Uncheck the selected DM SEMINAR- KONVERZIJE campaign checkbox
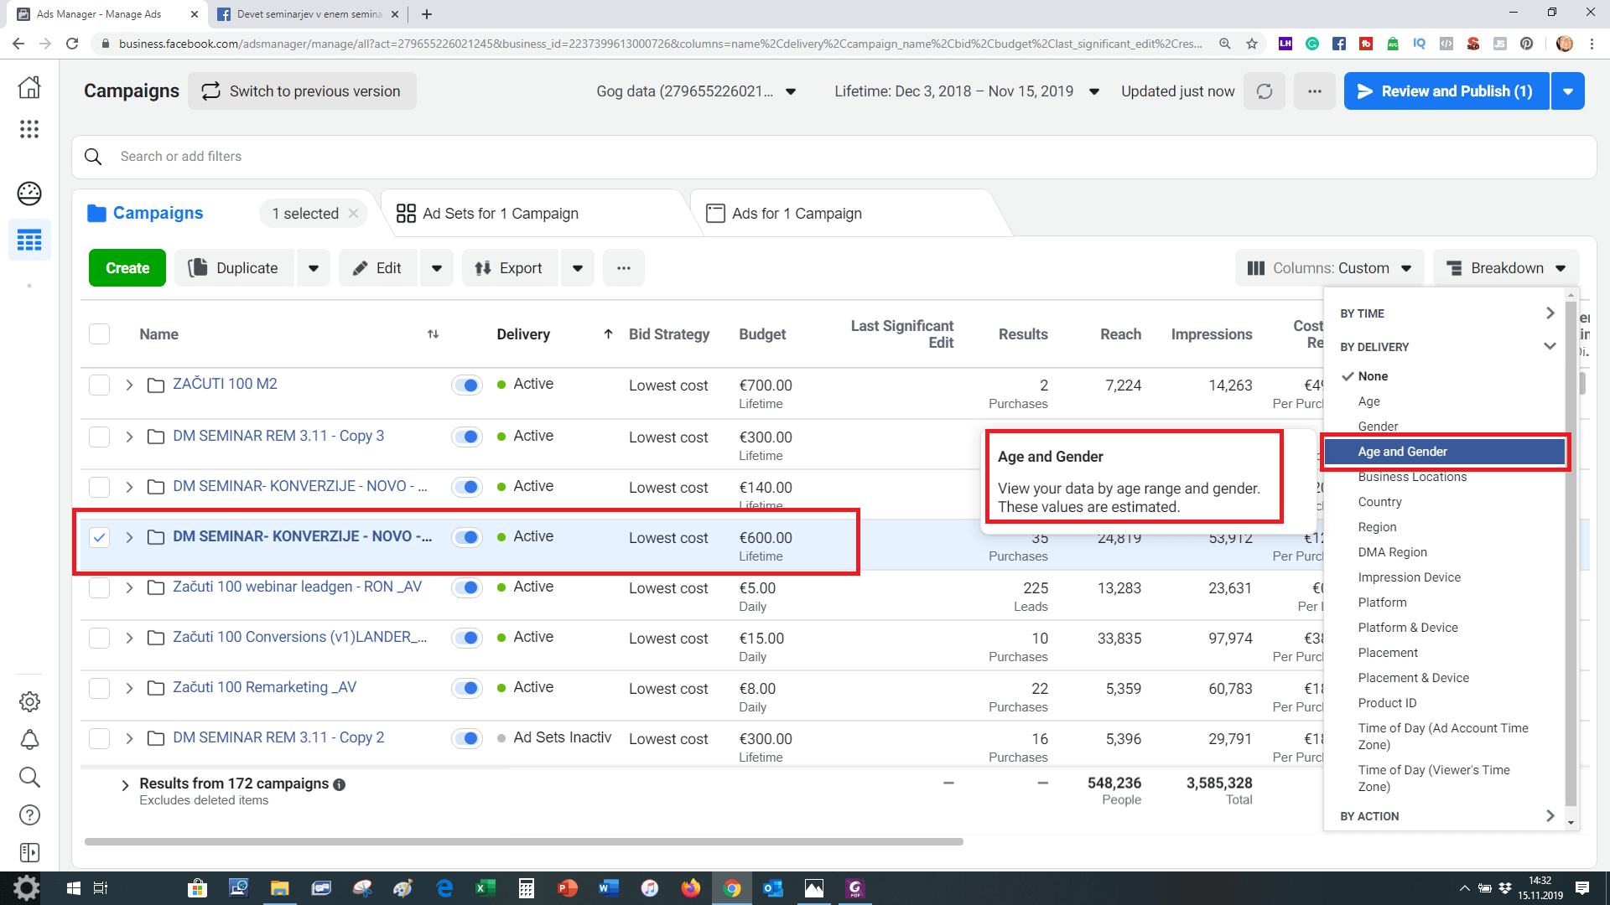 click(100, 537)
